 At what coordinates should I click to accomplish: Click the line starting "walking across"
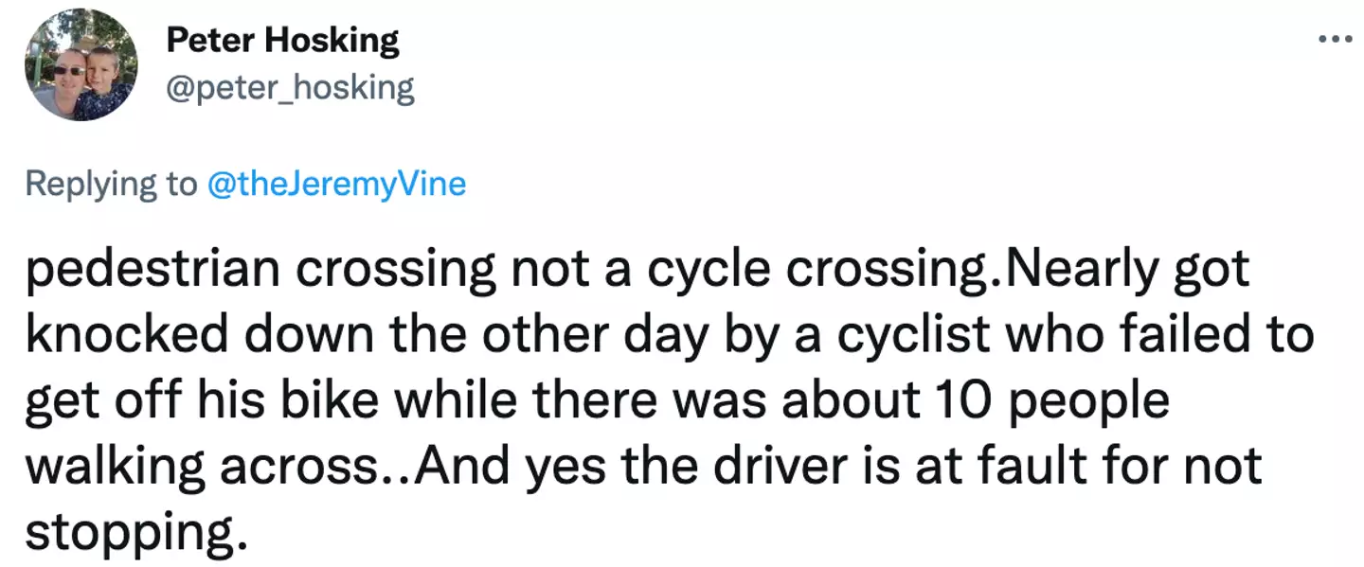tap(643, 466)
